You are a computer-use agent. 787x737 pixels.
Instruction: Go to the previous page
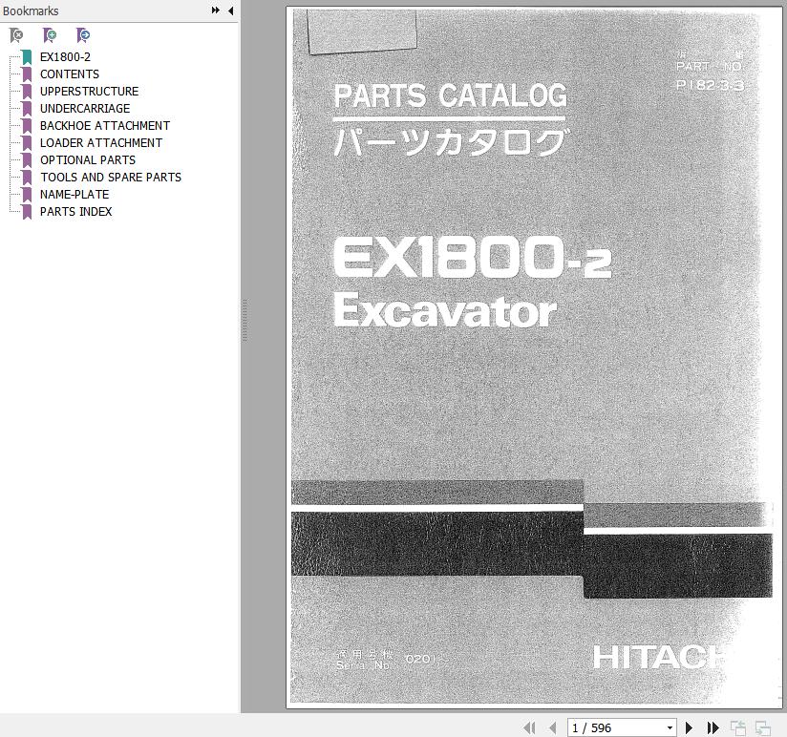pyautogui.click(x=553, y=727)
